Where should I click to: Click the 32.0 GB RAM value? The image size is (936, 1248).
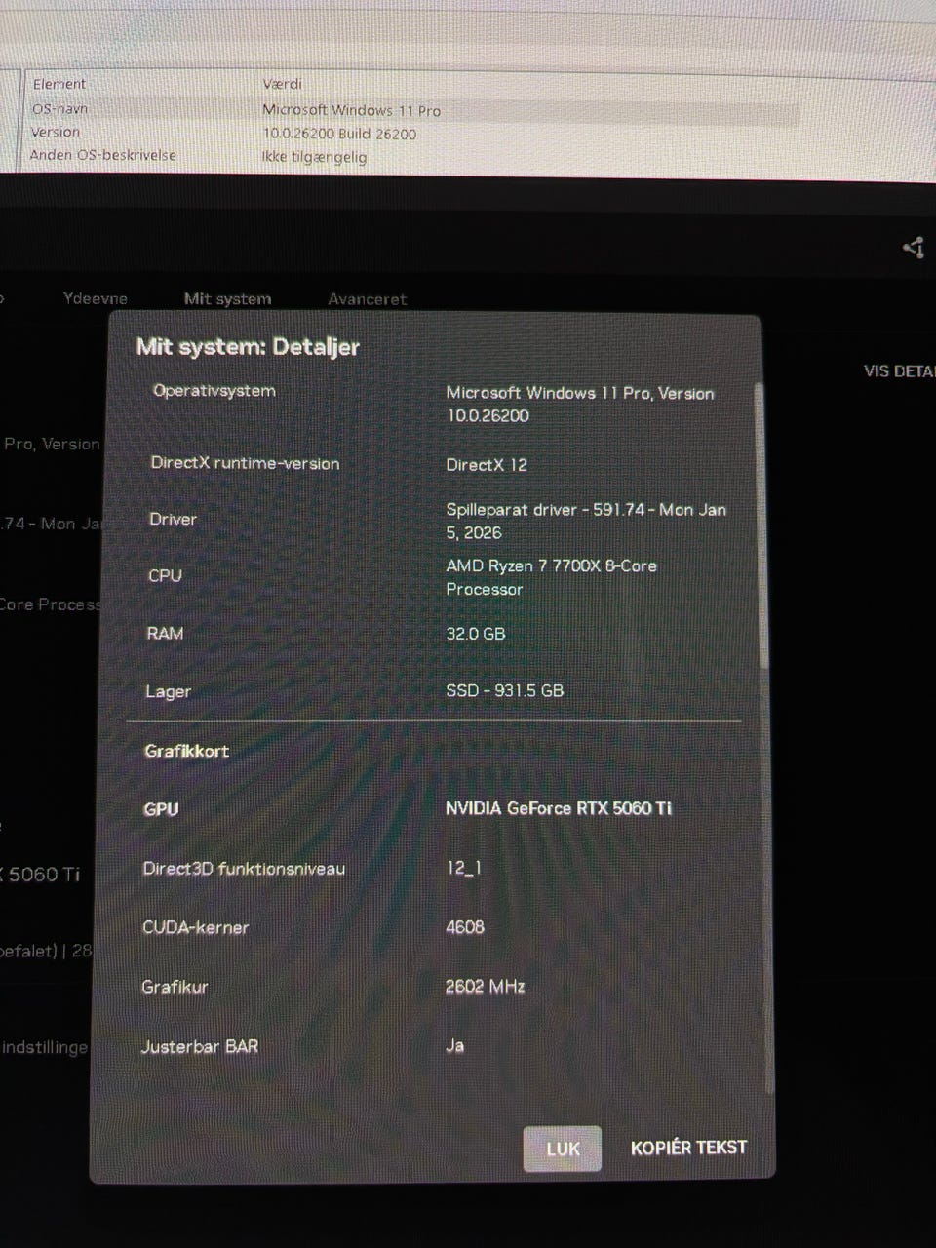(x=476, y=634)
